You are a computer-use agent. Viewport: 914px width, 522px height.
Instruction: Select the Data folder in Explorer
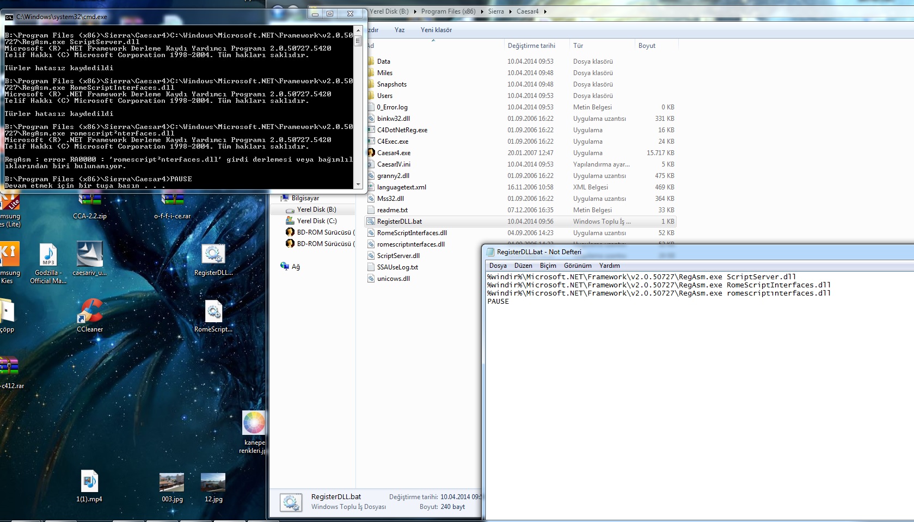[x=384, y=62]
